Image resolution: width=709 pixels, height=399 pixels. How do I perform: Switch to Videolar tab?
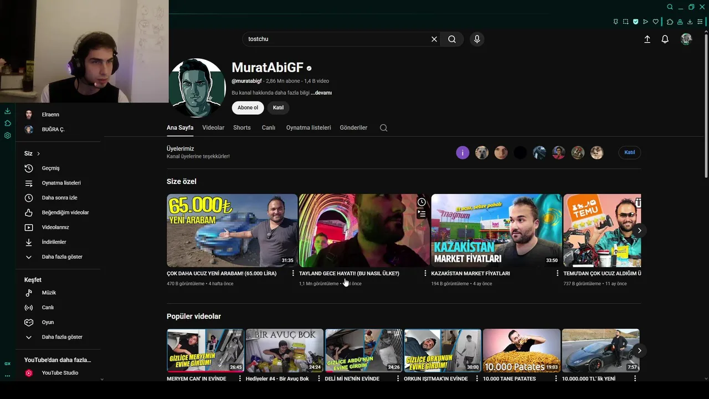click(x=213, y=127)
